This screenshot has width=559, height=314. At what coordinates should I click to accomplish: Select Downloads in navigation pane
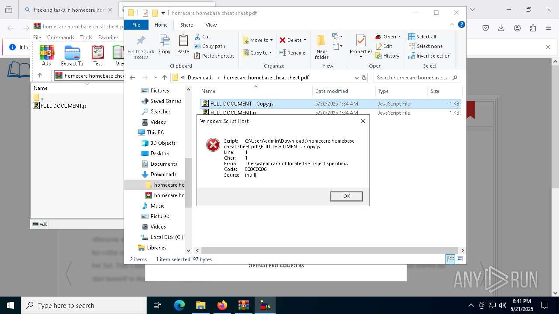(x=163, y=174)
